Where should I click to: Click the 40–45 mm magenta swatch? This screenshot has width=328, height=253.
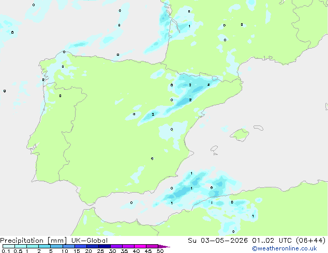pyautogui.click(x=140, y=246)
